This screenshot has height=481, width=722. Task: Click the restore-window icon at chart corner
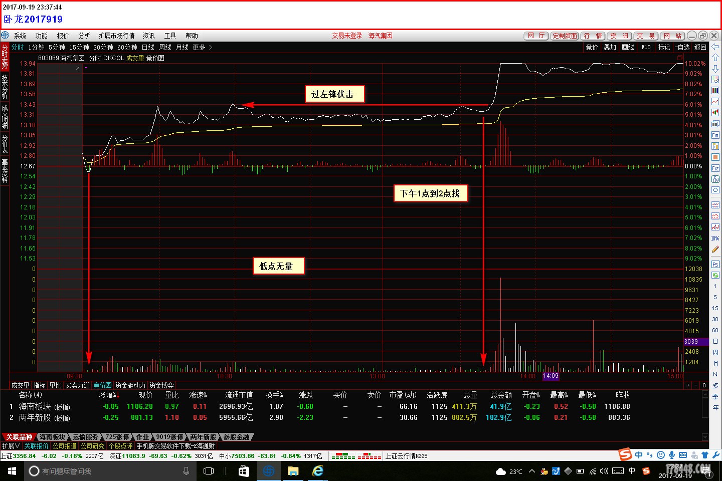(x=679, y=58)
